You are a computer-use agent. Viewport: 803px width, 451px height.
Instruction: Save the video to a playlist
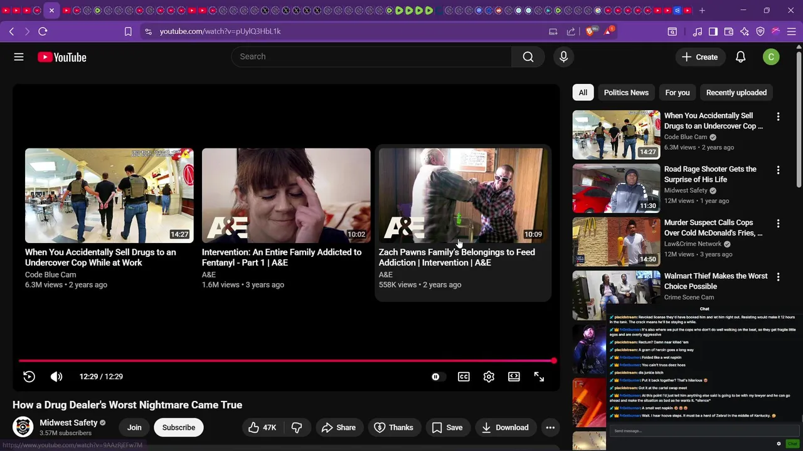pos(447,427)
